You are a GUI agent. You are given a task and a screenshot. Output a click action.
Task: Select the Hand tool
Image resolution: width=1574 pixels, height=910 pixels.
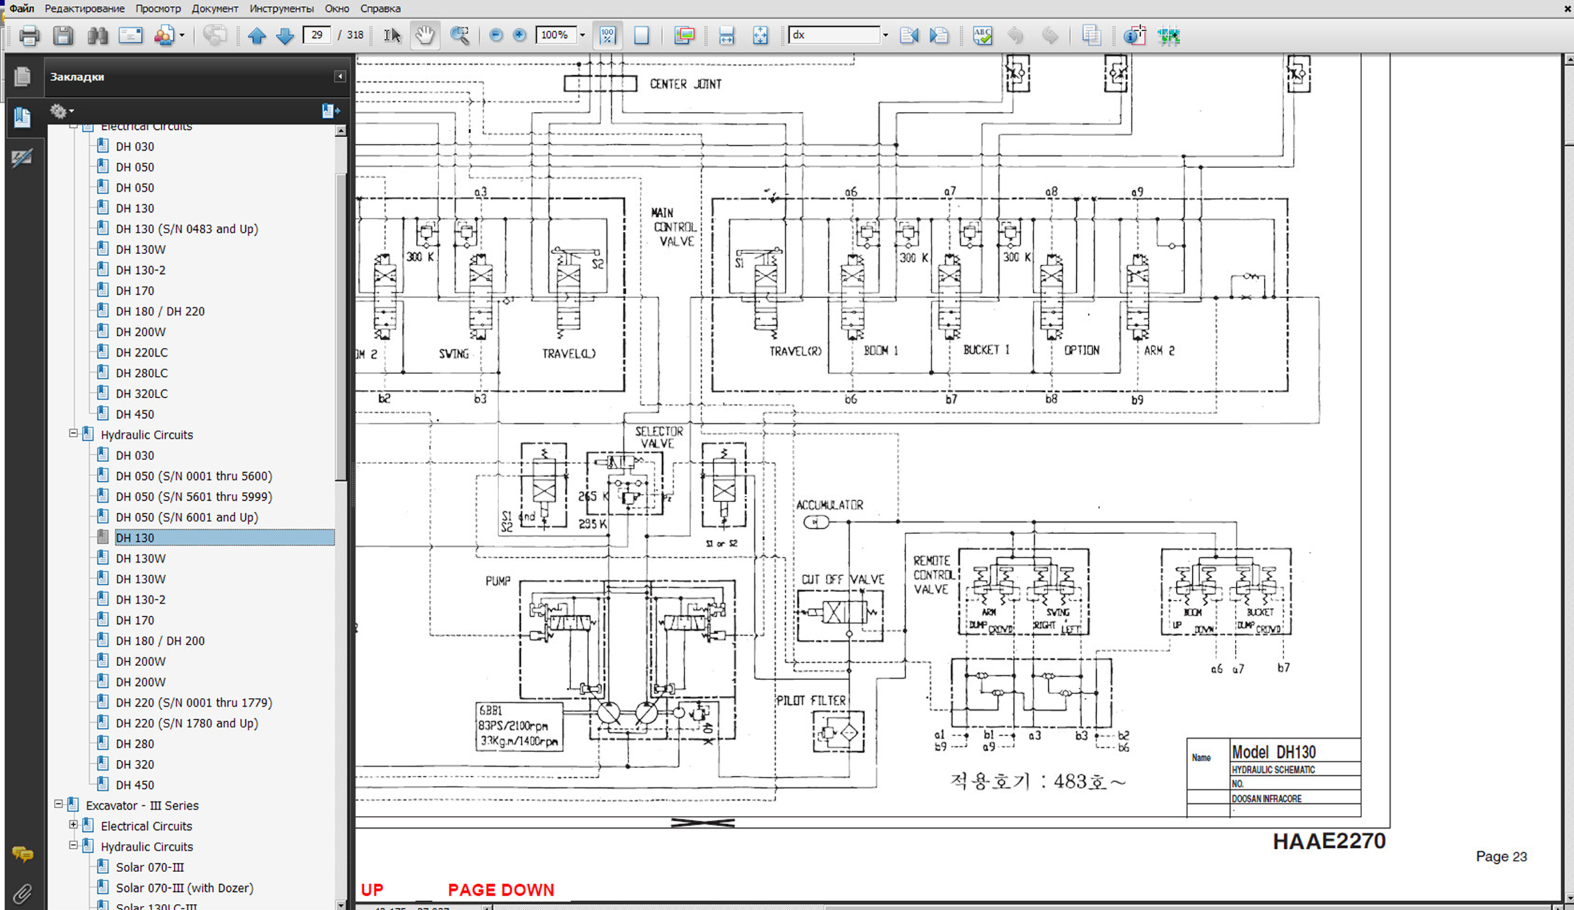tap(424, 35)
